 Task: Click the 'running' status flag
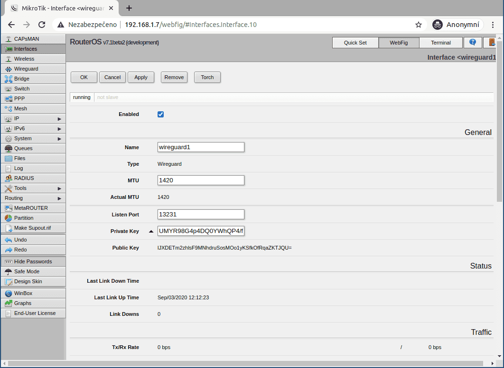tap(82, 97)
